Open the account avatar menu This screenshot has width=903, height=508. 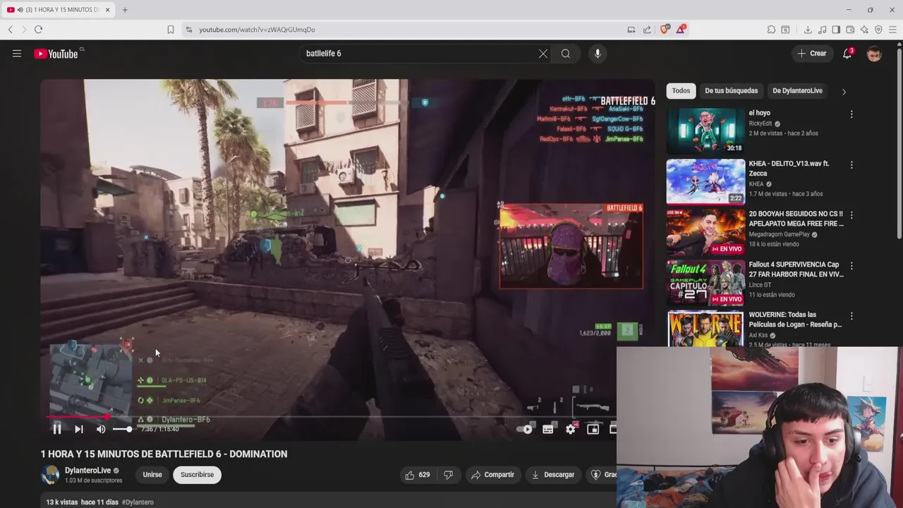click(x=874, y=54)
